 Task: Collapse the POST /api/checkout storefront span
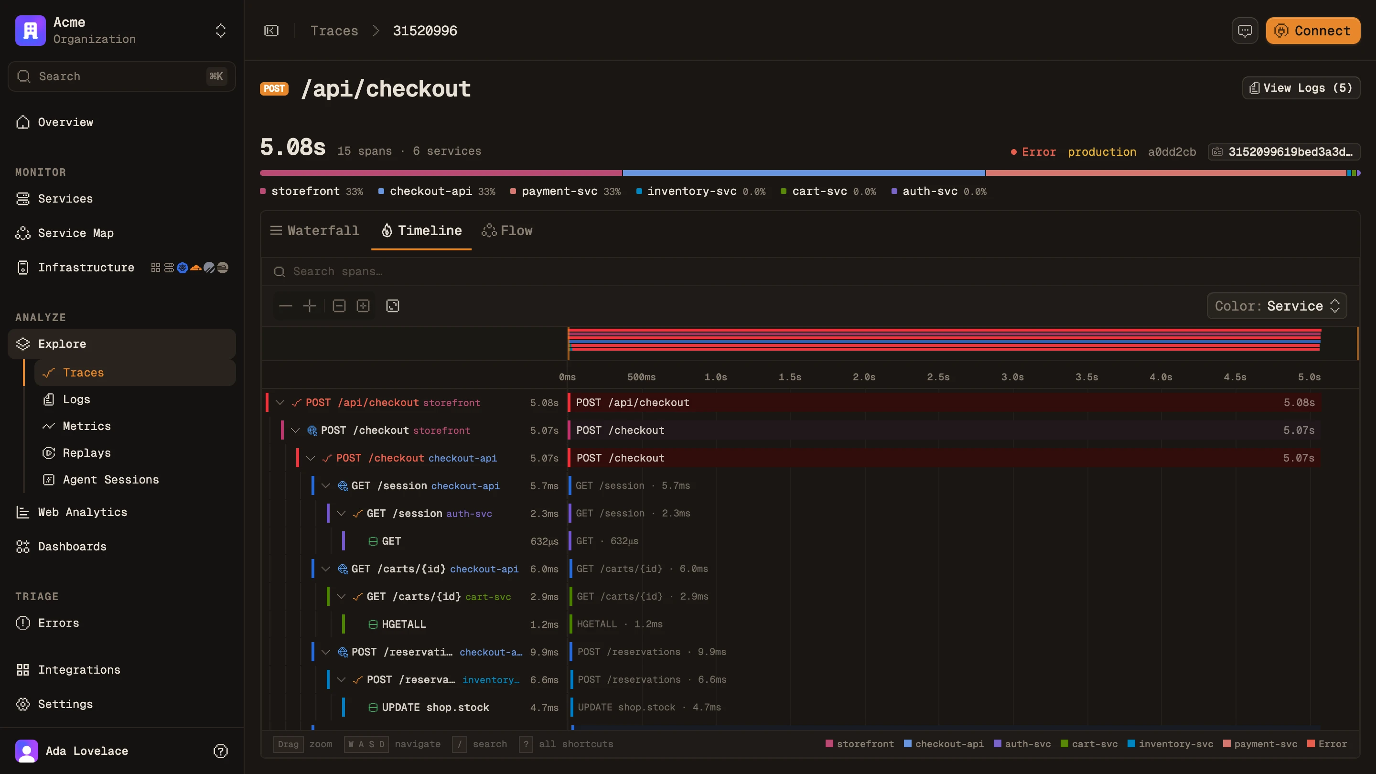pos(280,403)
